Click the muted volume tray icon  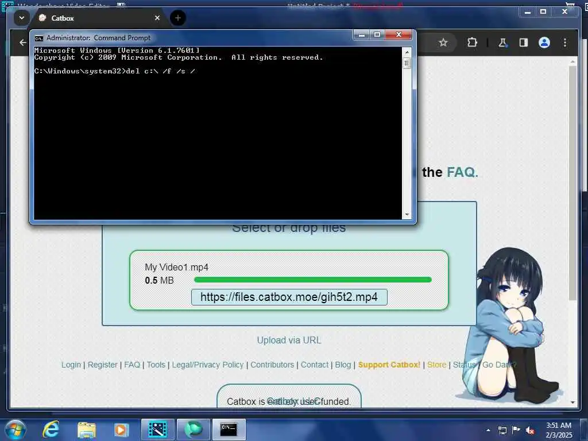coord(530,430)
